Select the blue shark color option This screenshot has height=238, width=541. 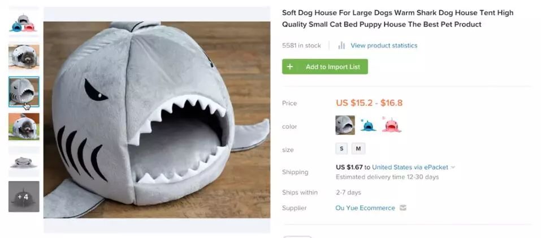368,125
